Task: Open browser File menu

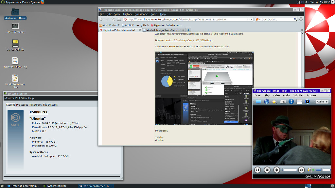Action: [x=102, y=14]
